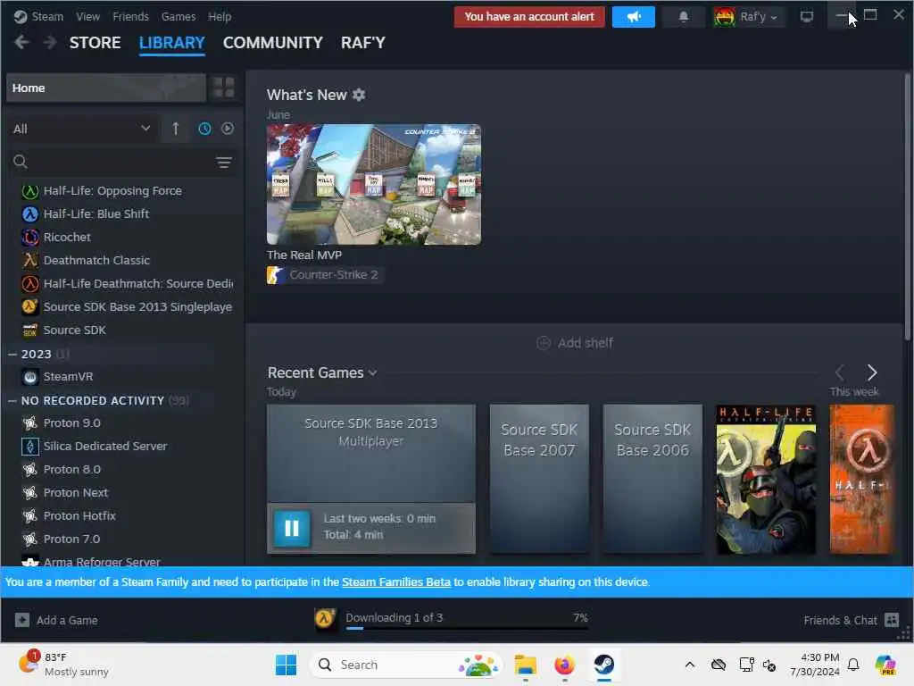Go back using the back arrow

(x=21, y=43)
